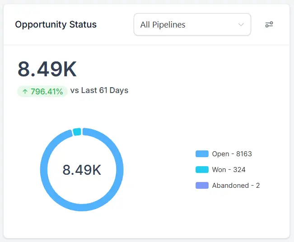This screenshot has width=294, height=242.
Task: Open the widget filter settings icon
Action: pos(269,24)
